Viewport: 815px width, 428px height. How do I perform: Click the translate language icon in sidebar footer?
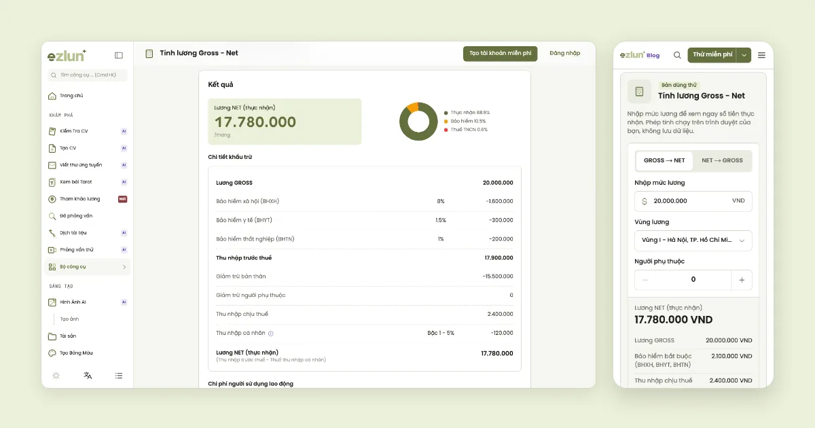coord(88,375)
